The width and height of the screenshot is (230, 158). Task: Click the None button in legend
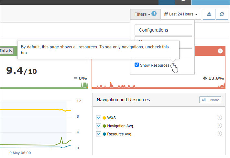tap(214, 100)
